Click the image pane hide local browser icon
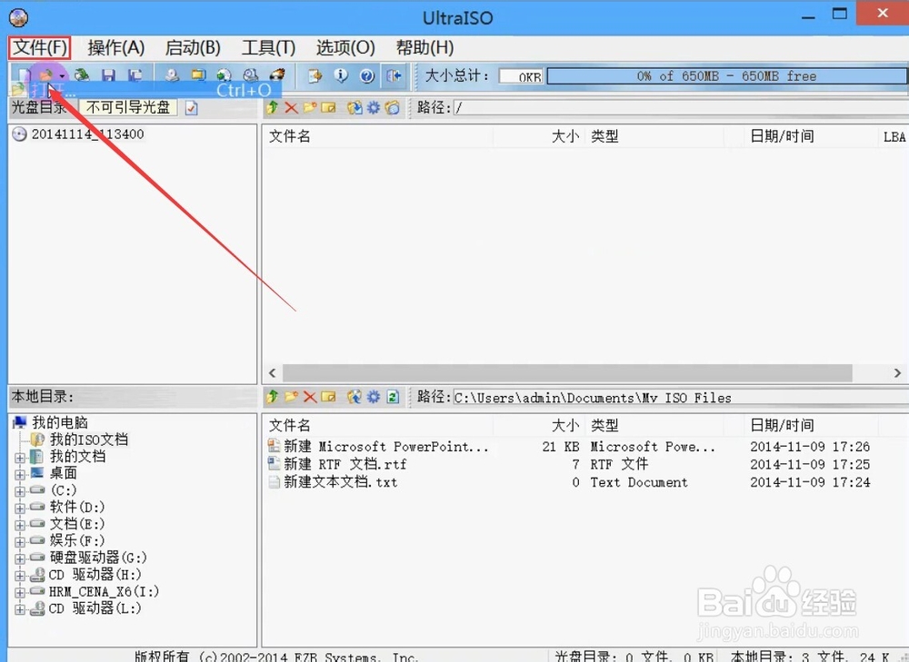Screen dimensions: 909x662 pos(393,108)
